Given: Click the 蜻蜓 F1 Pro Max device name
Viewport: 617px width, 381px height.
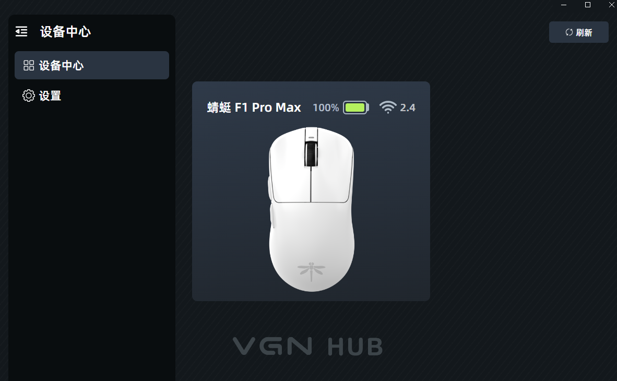Looking at the screenshot, I should tap(254, 108).
